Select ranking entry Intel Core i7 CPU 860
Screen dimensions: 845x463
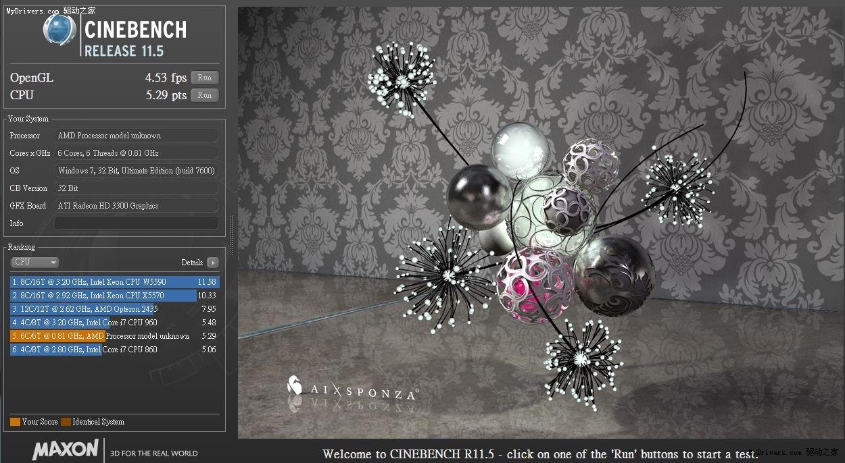114,350
